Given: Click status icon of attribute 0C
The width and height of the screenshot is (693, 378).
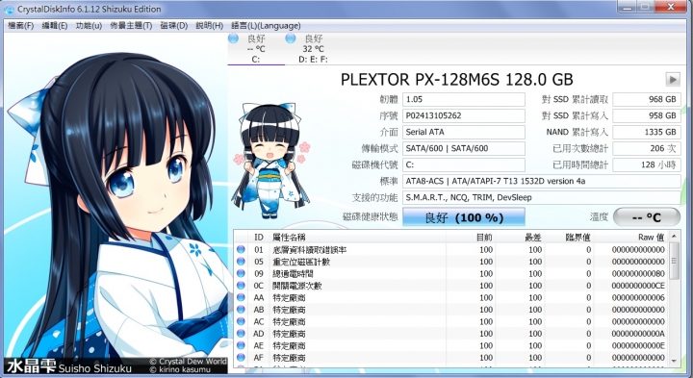Looking at the screenshot, I should tap(241, 286).
